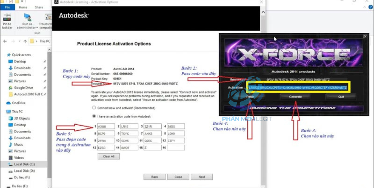Viewport: 374px width, 188px height.
Task: Switch to the Share ribbon tab
Action: [39, 7]
